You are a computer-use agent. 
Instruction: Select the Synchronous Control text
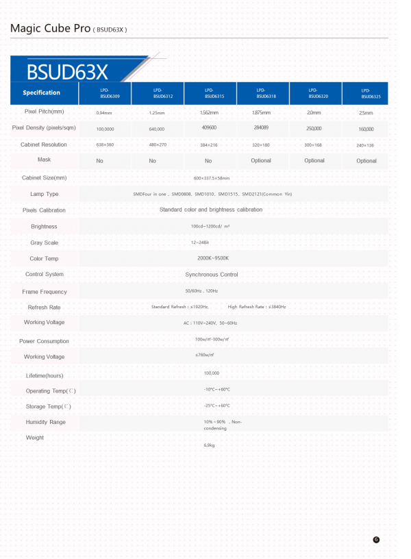click(212, 275)
